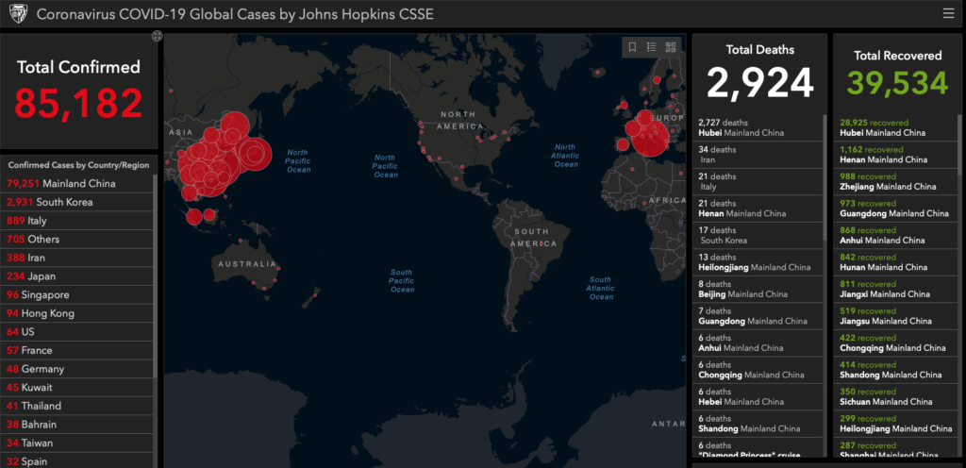Expand the Total Confirmed panel to fullscreen
Screen dimensions: 966x468
pyautogui.click(x=157, y=36)
